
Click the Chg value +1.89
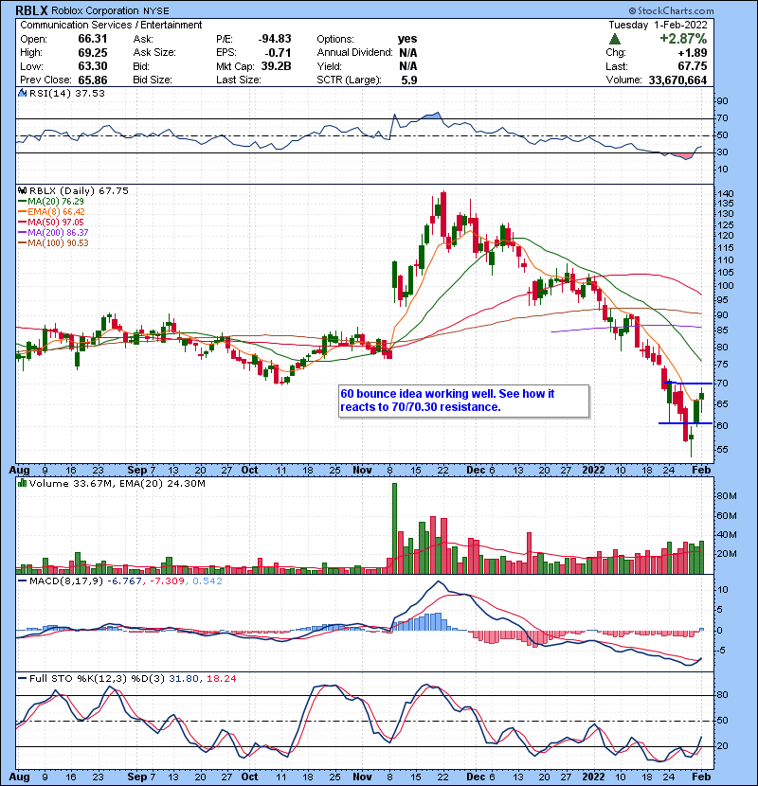[693, 53]
